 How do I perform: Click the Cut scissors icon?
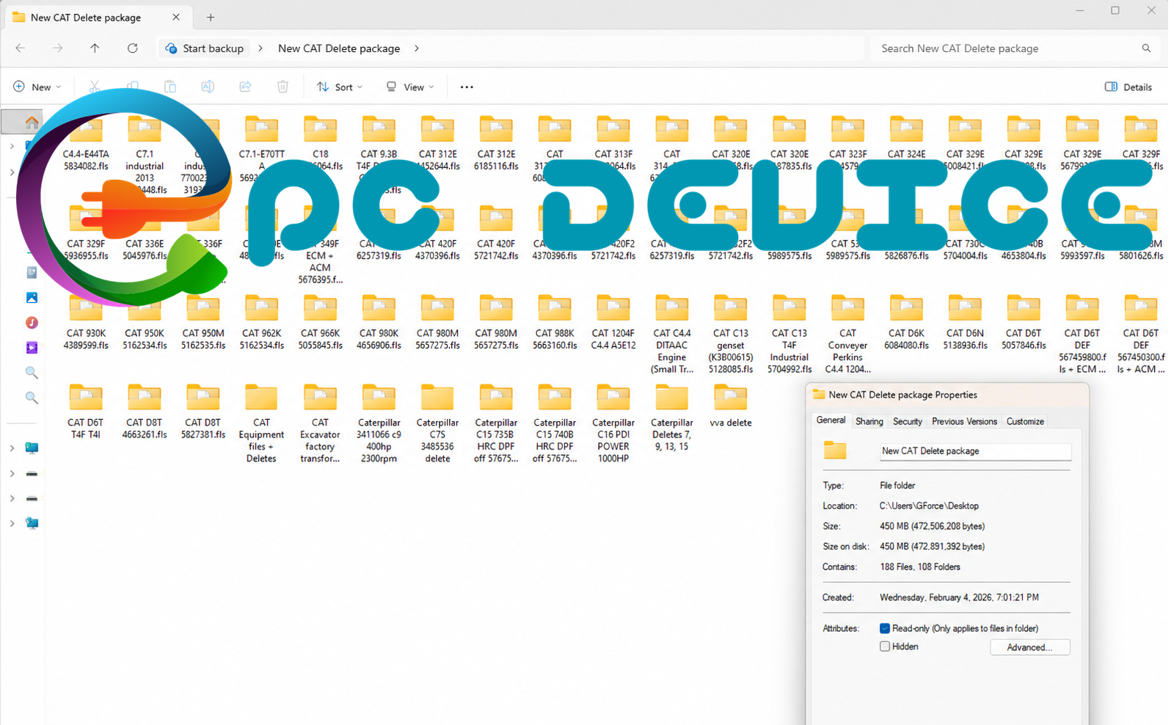(x=95, y=87)
